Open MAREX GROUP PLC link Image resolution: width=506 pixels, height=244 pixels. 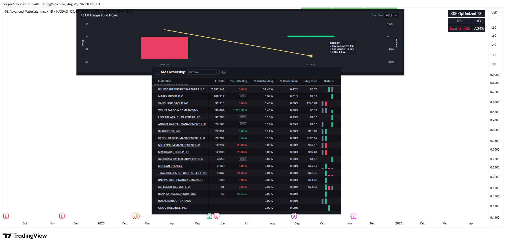point(170,96)
